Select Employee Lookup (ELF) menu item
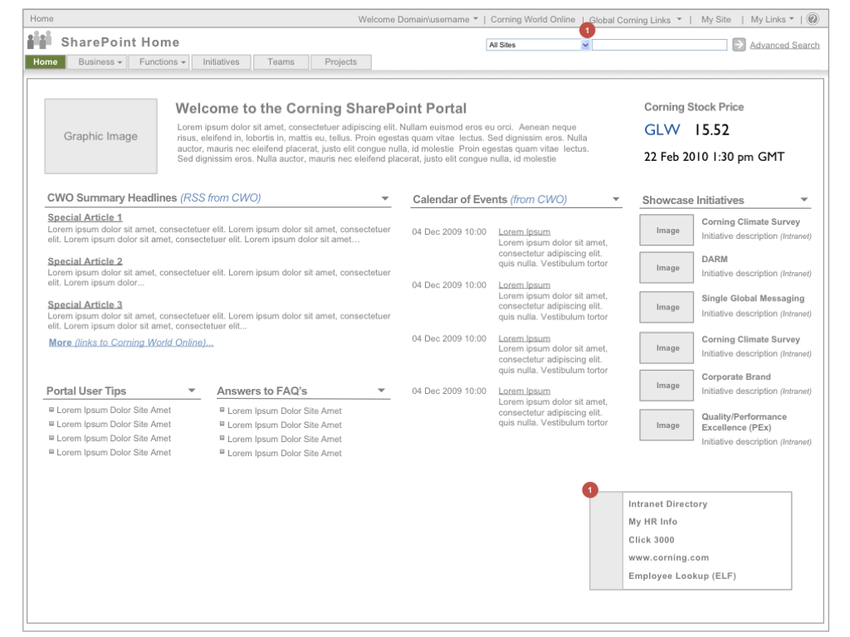850x637 pixels. click(682, 576)
